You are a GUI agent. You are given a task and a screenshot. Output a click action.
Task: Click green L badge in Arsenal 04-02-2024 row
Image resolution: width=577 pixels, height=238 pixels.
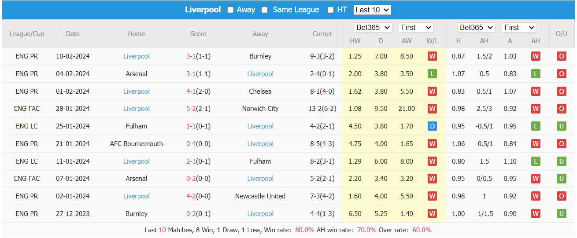pos(432,74)
